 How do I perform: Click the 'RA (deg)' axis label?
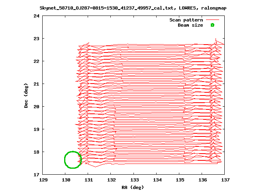click(x=133, y=187)
